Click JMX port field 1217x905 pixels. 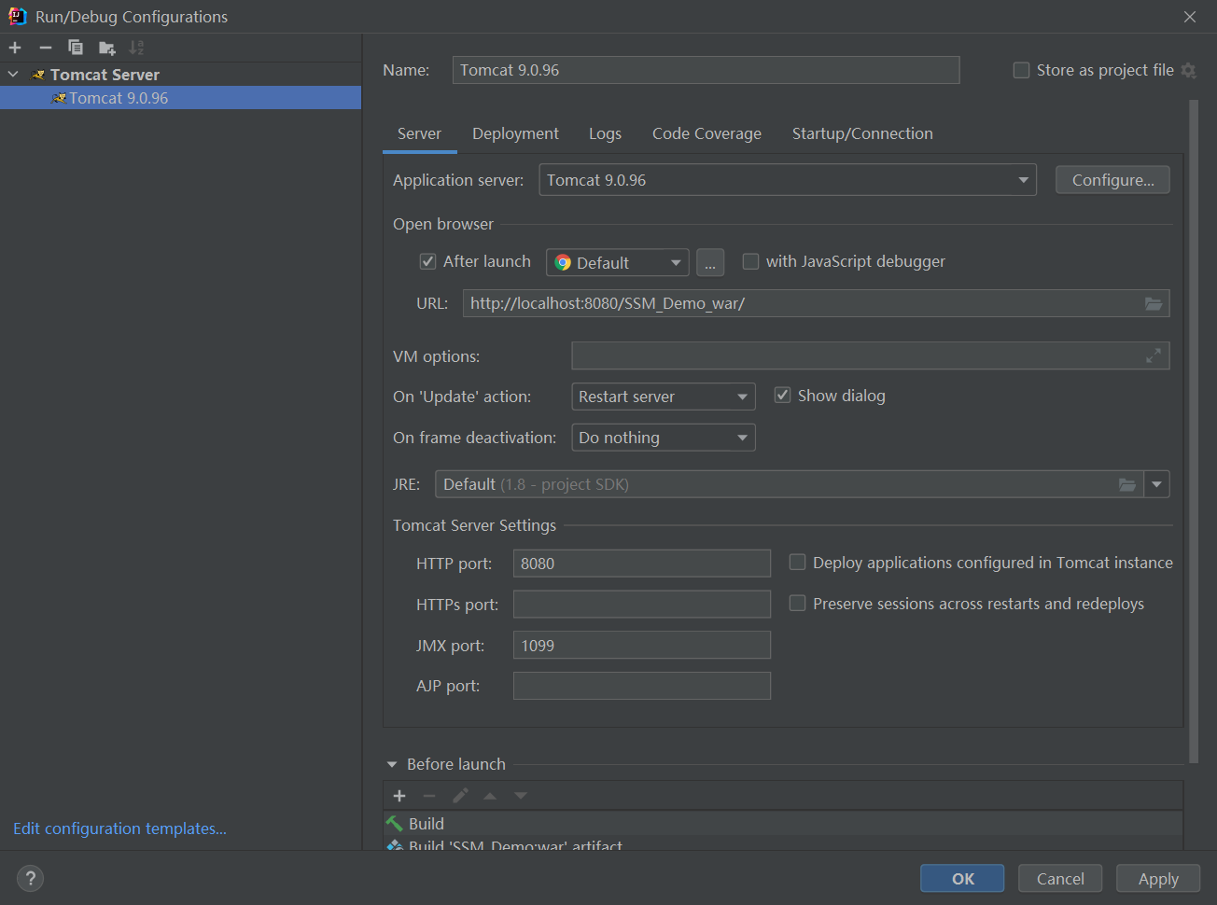click(x=642, y=646)
